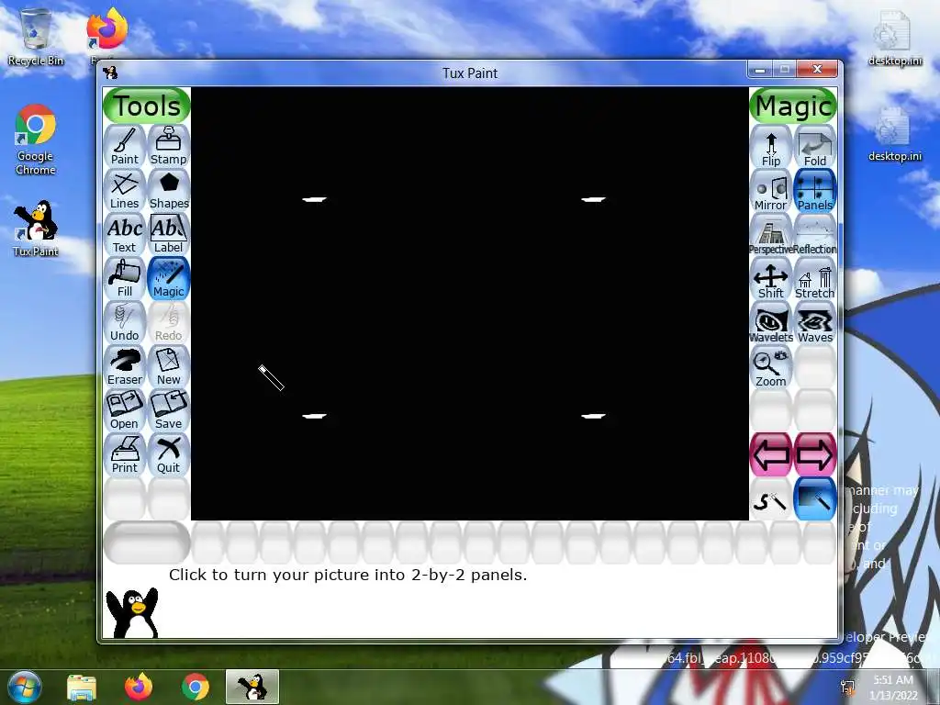Open File Explorer from taskbar

82,687
